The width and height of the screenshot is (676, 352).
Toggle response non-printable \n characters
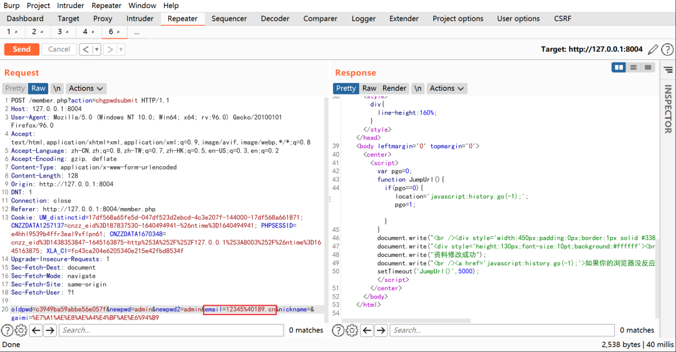pyautogui.click(x=417, y=88)
